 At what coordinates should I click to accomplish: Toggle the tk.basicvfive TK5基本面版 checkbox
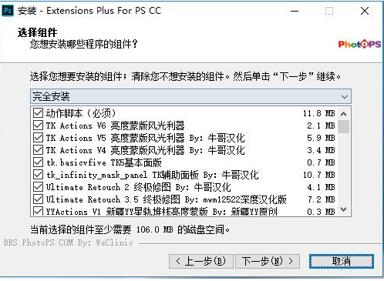(x=38, y=162)
